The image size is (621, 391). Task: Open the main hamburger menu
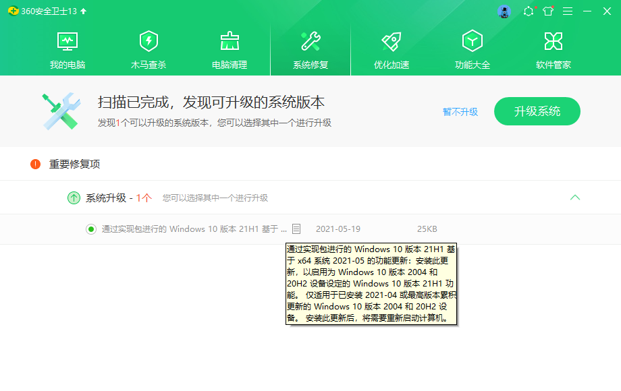(x=568, y=11)
